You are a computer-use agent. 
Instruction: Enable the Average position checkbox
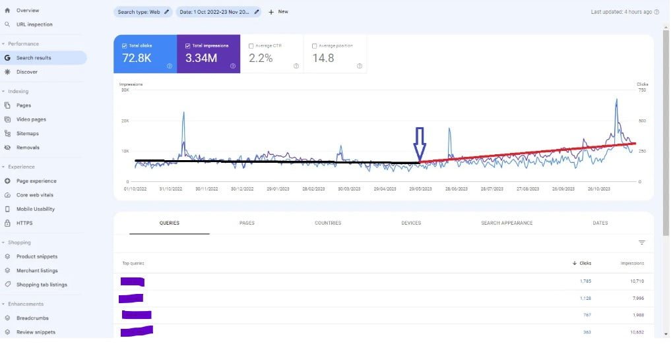(314, 46)
